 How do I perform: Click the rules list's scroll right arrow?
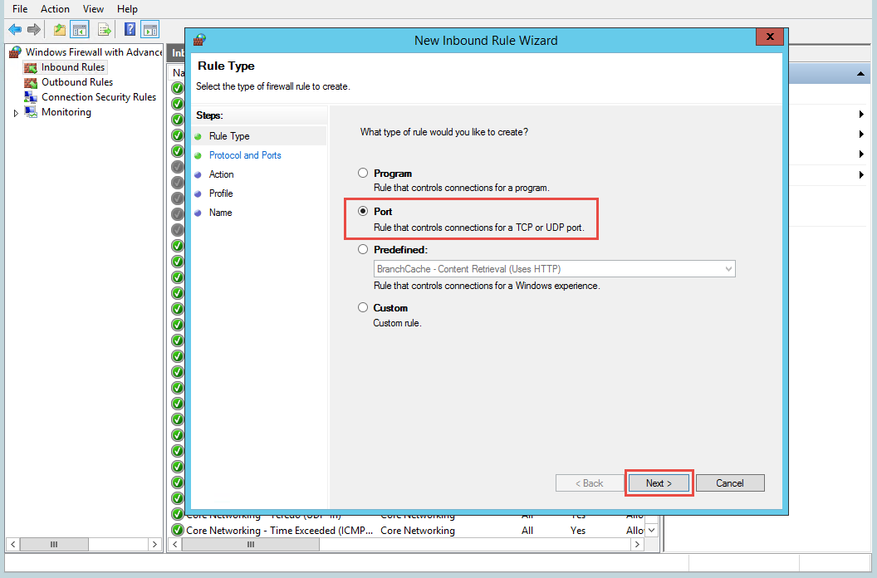coord(637,544)
